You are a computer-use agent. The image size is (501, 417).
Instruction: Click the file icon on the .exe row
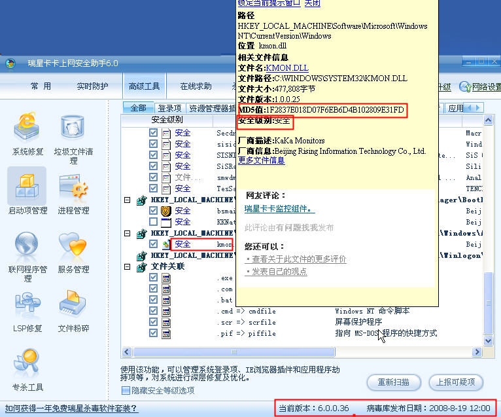(x=166, y=278)
